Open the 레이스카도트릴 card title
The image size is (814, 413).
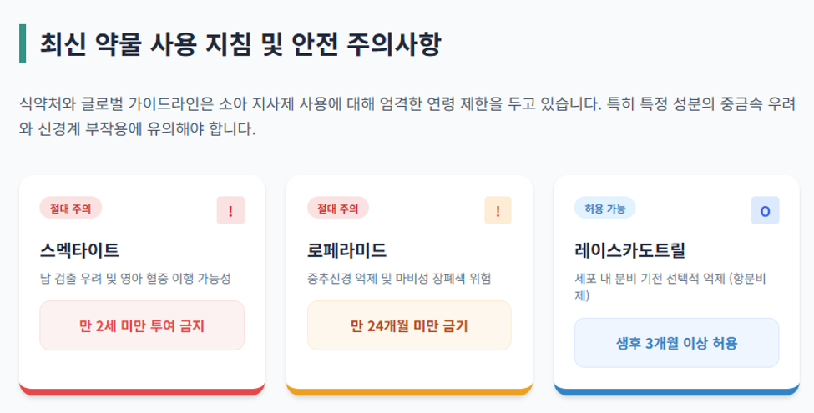629,250
